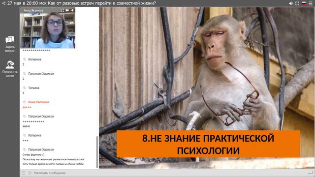This screenshot has width=315, height=177.
Task: Click the Попросить слово button
Action: point(10,69)
